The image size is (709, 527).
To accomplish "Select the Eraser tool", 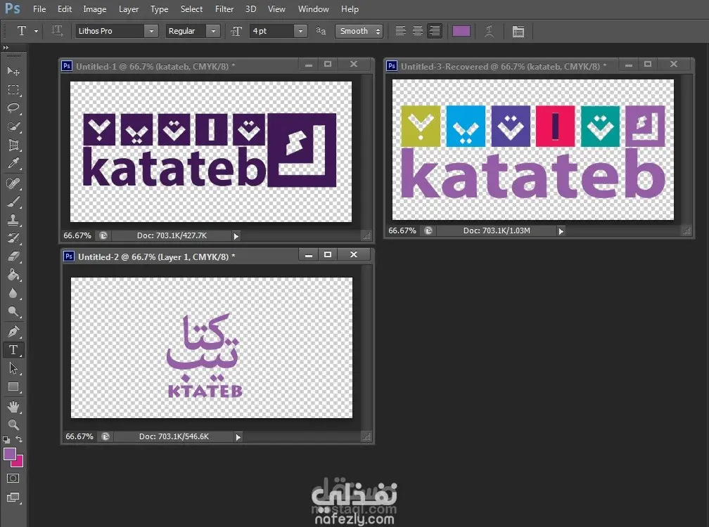I will (x=13, y=256).
